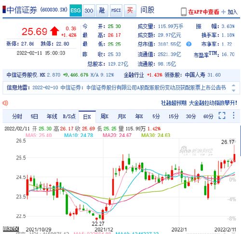
Task: Click the 2021/12 date axis label
Action: [104, 230]
